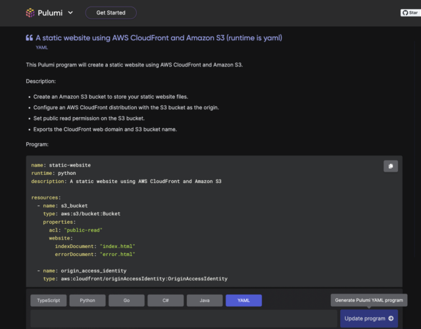Image resolution: width=421 pixels, height=329 pixels.
Task: Click the arrow icon in Update program
Action: click(x=391, y=318)
